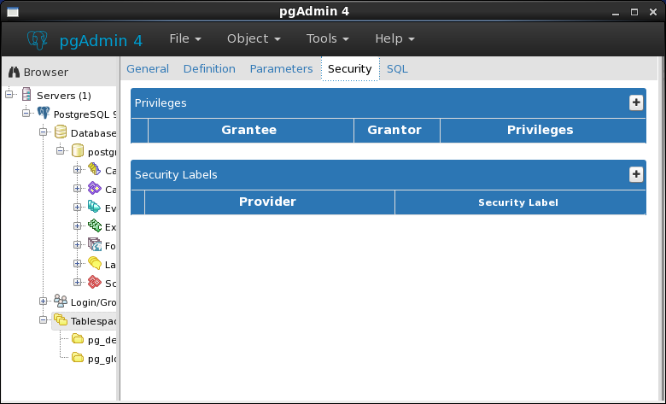The width and height of the screenshot is (666, 404).
Task: Collapse the PostgreSQL server node
Action: tap(26, 114)
